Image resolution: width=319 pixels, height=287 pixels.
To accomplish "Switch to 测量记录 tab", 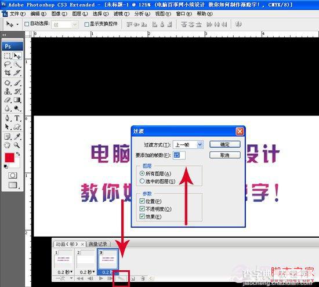I will pyautogui.click(x=98, y=244).
